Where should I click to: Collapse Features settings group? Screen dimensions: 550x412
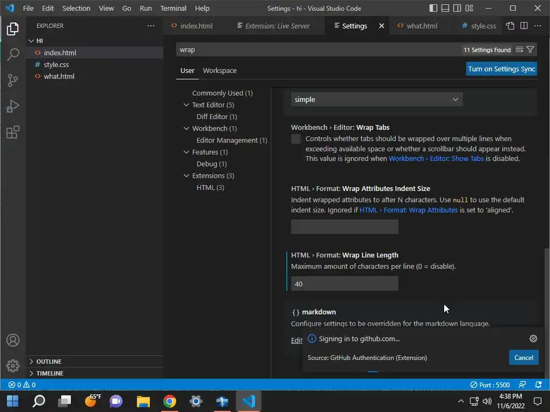coord(186,152)
